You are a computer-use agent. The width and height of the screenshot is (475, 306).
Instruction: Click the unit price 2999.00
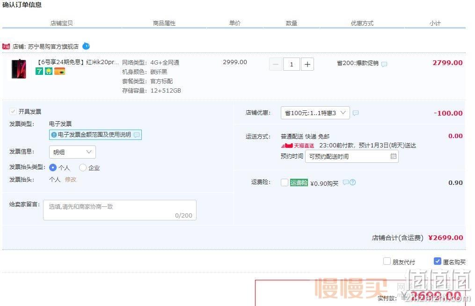(235, 62)
